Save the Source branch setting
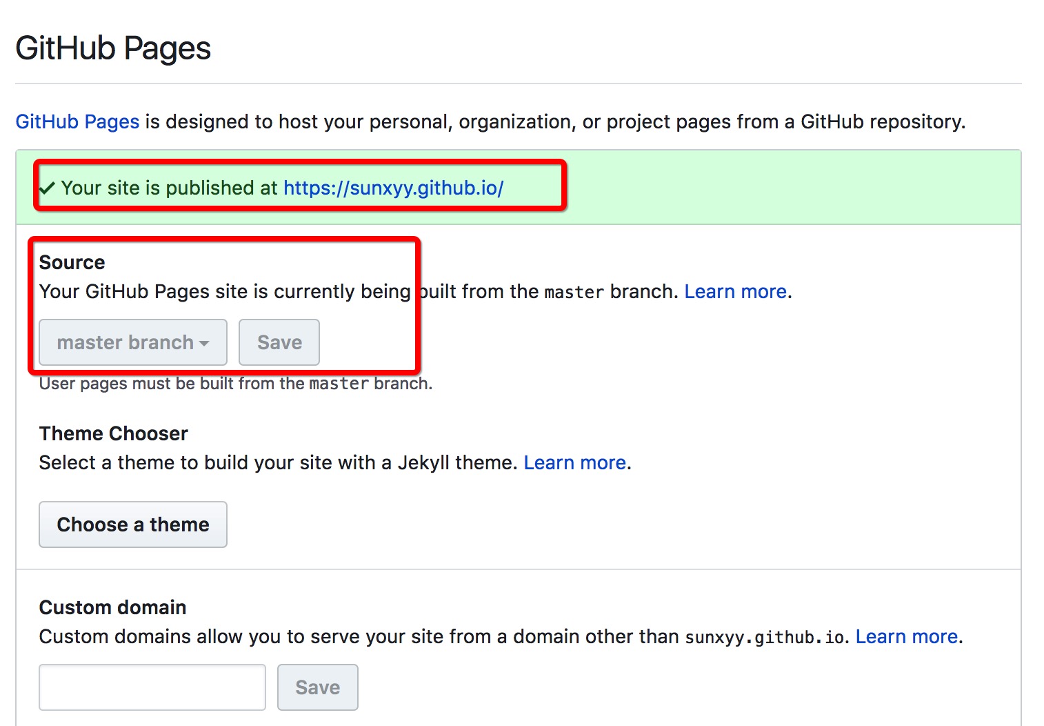The image size is (1044, 726). [279, 342]
